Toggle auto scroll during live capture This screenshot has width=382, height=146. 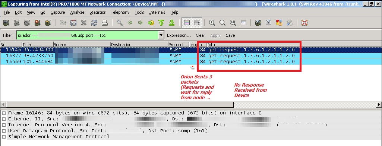pos(197,23)
